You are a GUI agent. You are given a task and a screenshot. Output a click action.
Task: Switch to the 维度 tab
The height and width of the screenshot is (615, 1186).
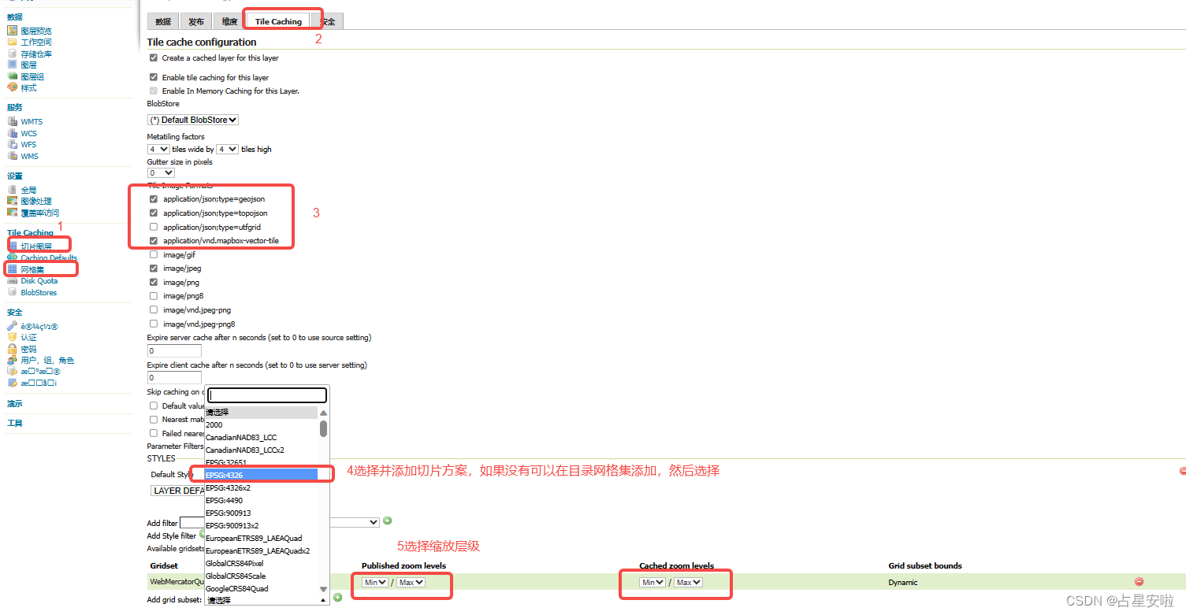[x=229, y=21]
